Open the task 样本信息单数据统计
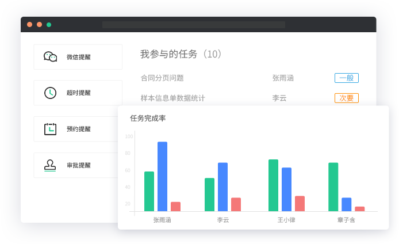Image resolution: width=399 pixels, height=244 pixels. point(173,98)
